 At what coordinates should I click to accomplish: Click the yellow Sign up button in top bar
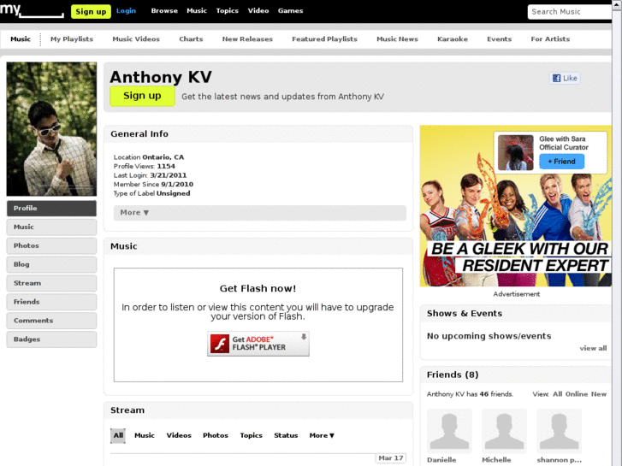91,11
